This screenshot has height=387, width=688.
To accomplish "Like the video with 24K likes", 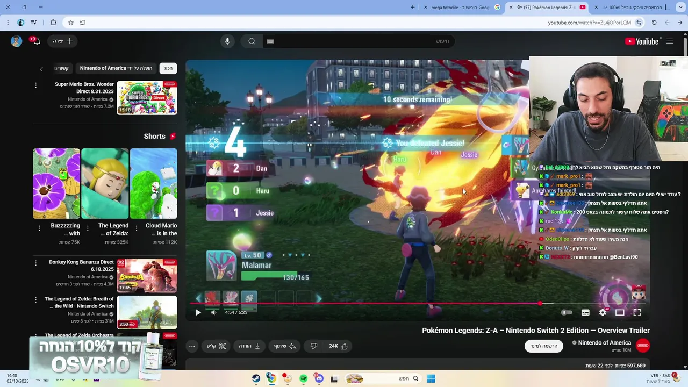I will (x=339, y=346).
